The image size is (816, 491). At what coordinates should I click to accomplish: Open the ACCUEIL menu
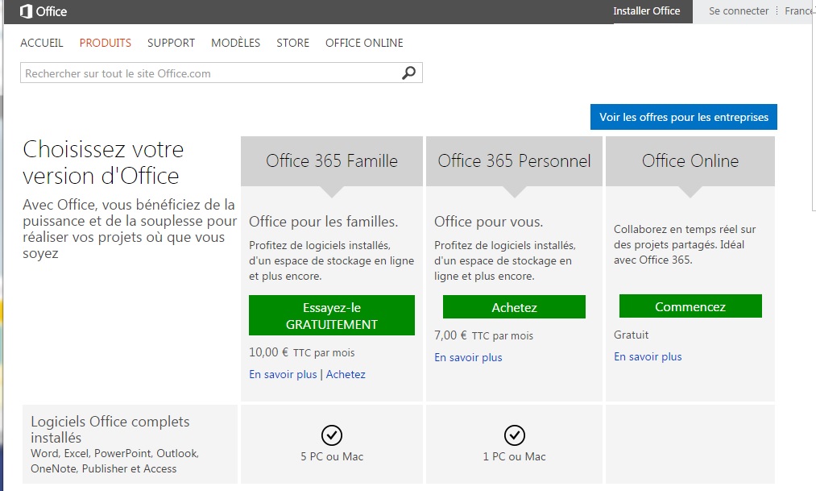coord(42,43)
